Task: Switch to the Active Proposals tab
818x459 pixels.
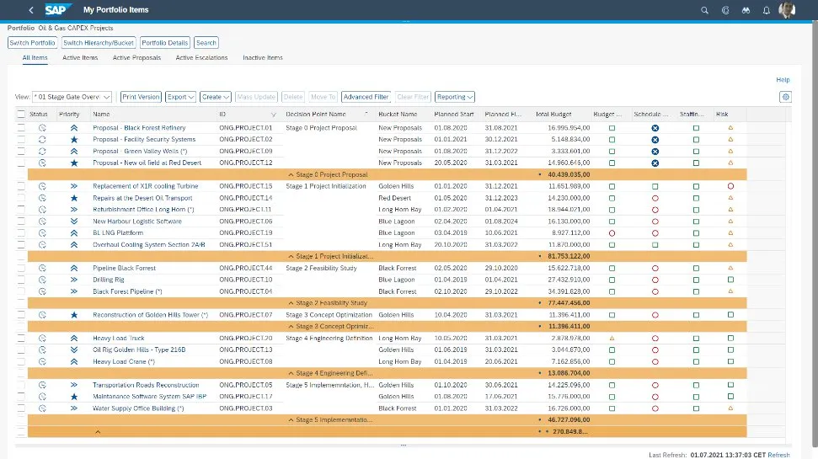Action: (136, 58)
